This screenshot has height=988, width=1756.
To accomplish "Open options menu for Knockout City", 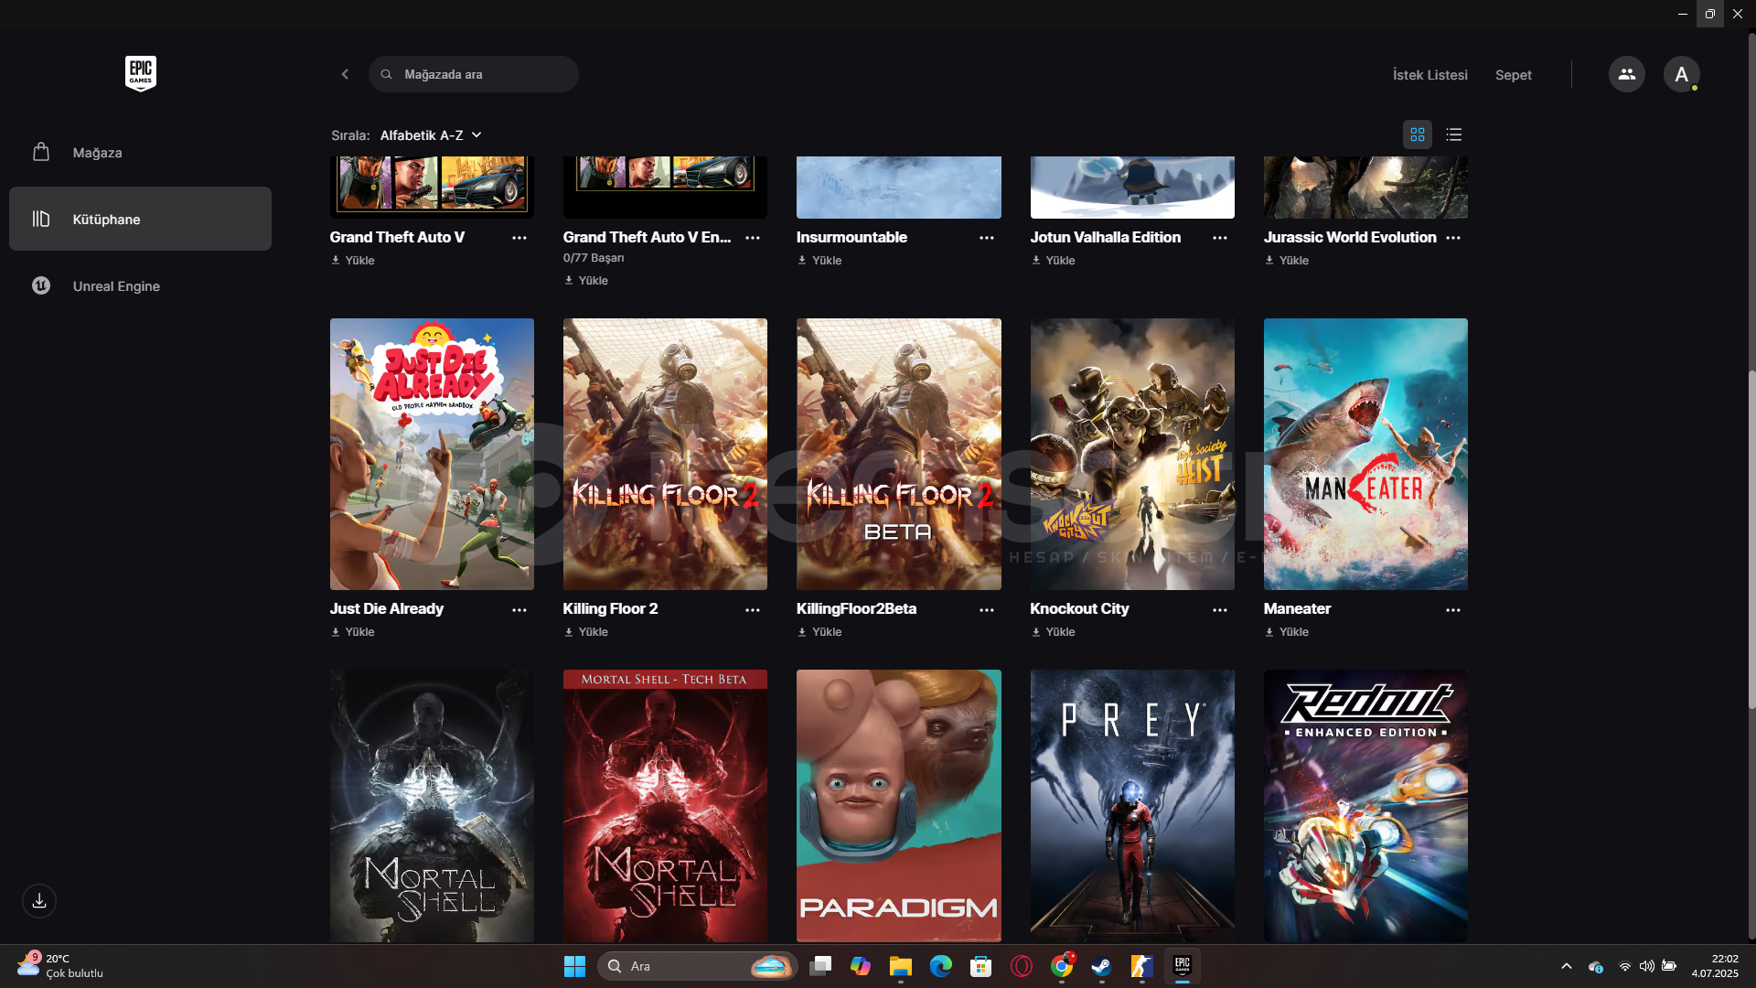I will coord(1220,610).
